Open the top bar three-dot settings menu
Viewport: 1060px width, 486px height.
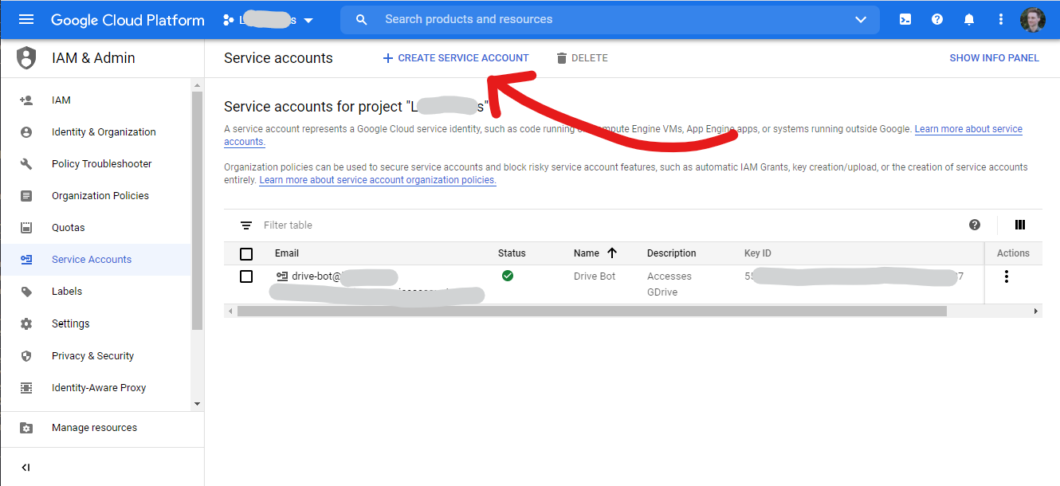click(1001, 20)
